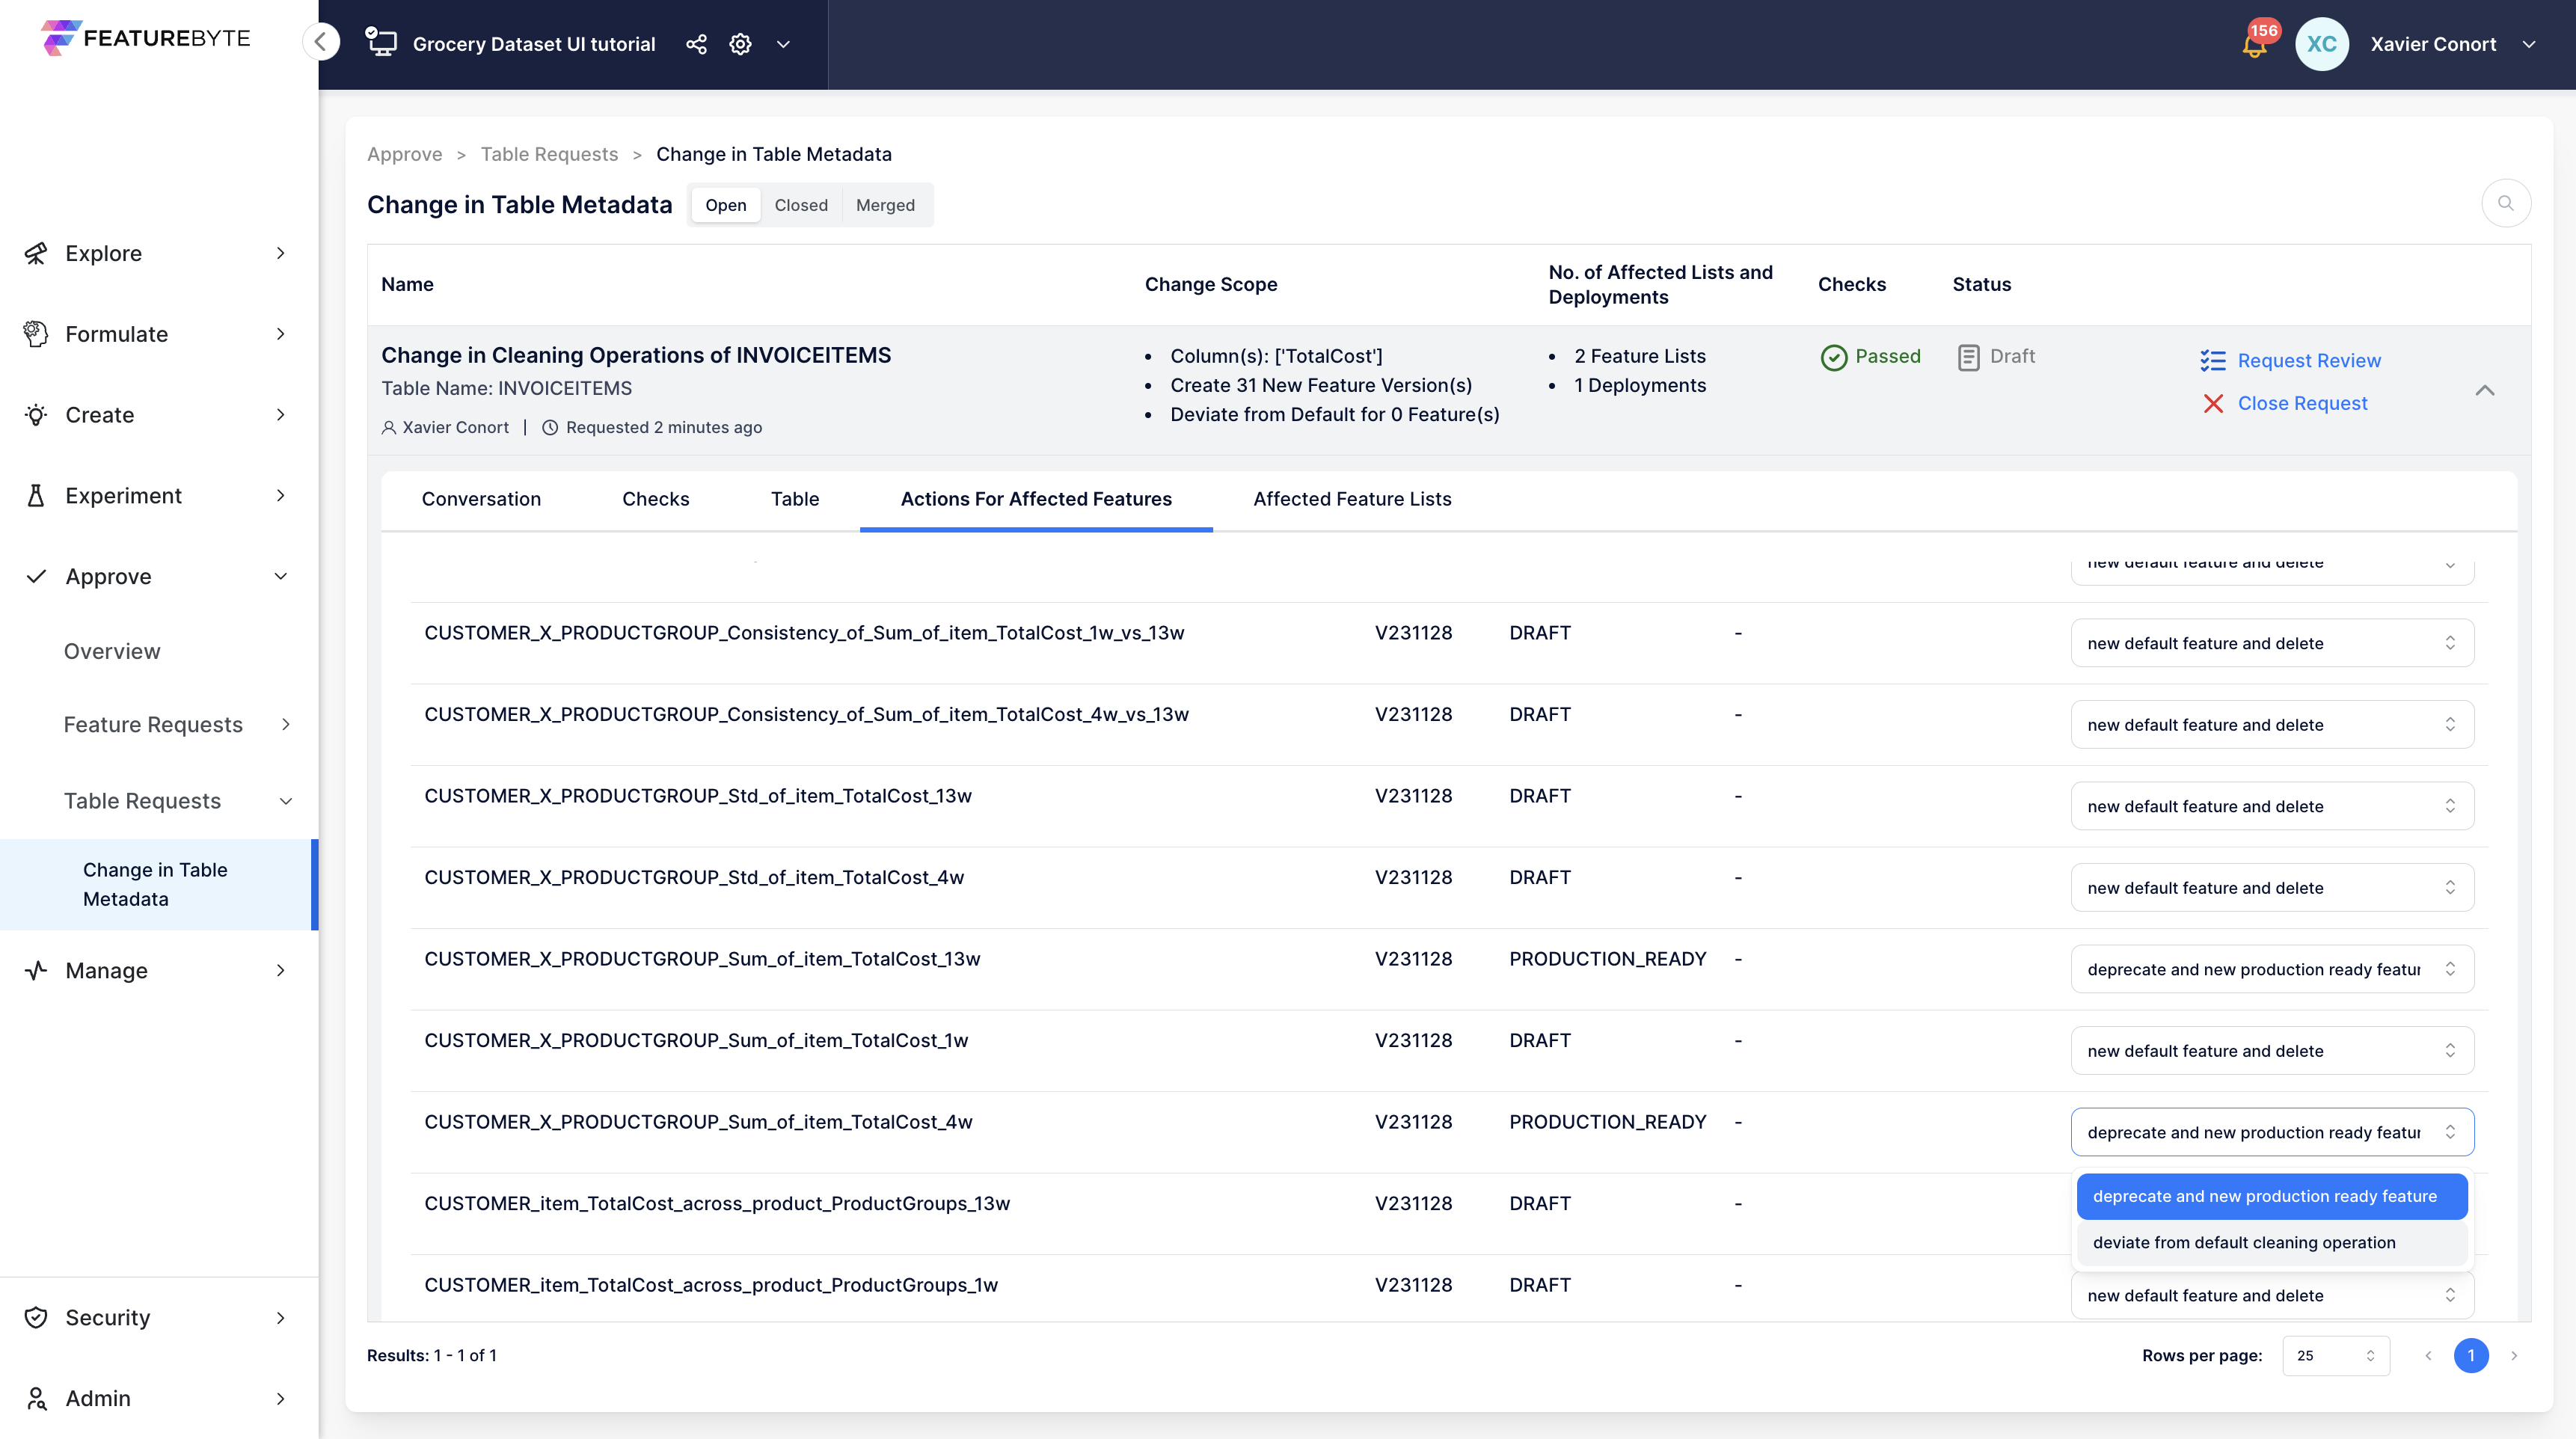Click page number 1 button

pyautogui.click(x=2471, y=1355)
